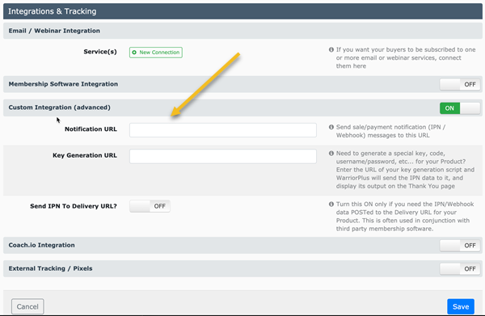Viewport: 485px width, 316px height.
Task: Click the info icon beside Notification URL help
Action: pyautogui.click(x=331, y=127)
